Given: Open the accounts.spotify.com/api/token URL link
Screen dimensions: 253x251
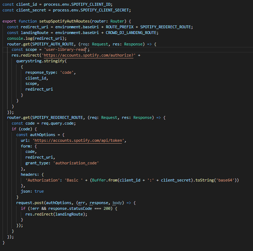Looking at the screenshot, I should tap(78, 141).
